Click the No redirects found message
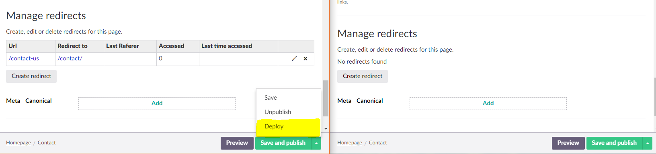The width and height of the screenshot is (656, 154). [362, 62]
